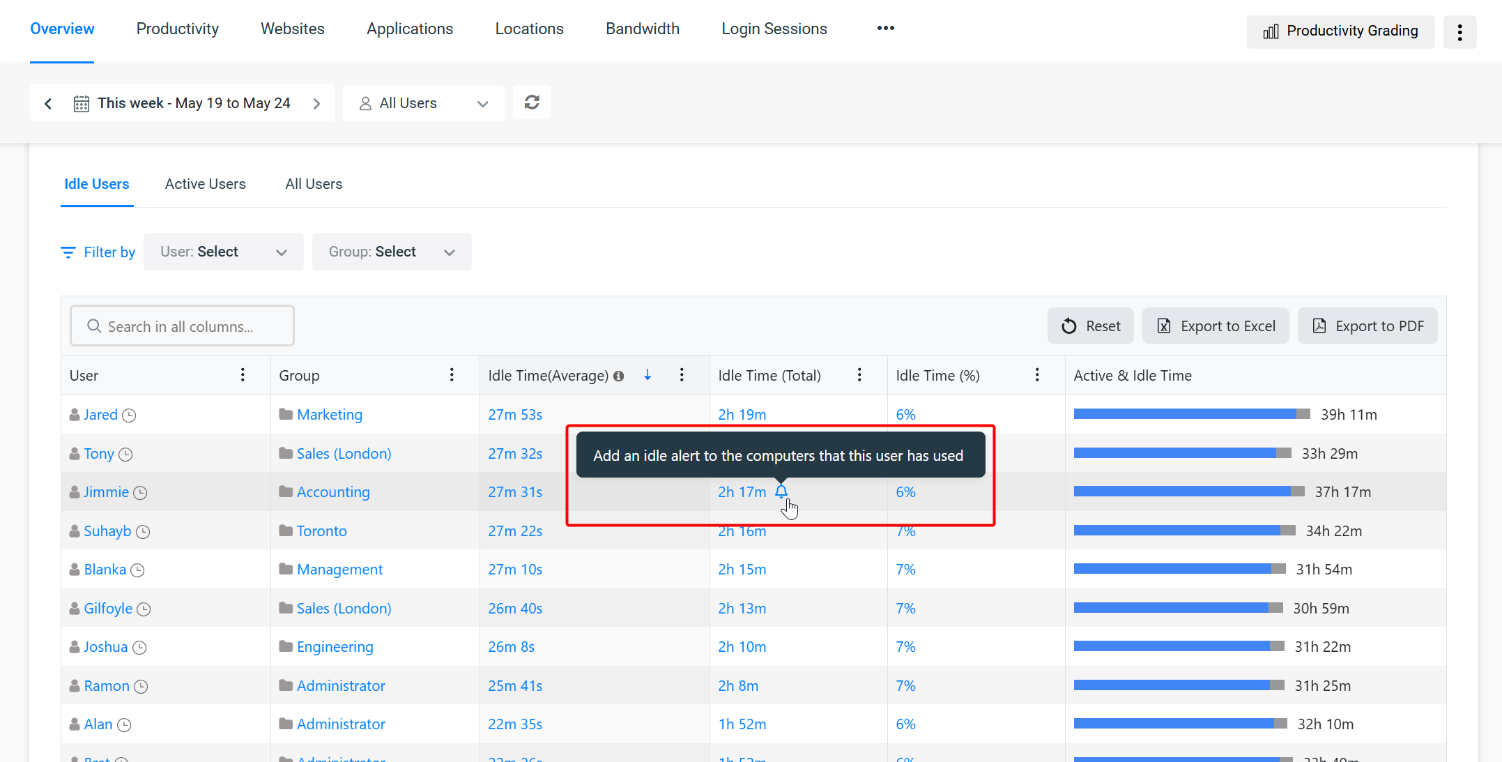The height and width of the screenshot is (762, 1502).
Task: Click the clock icon next to Alan
Action: coord(124,725)
